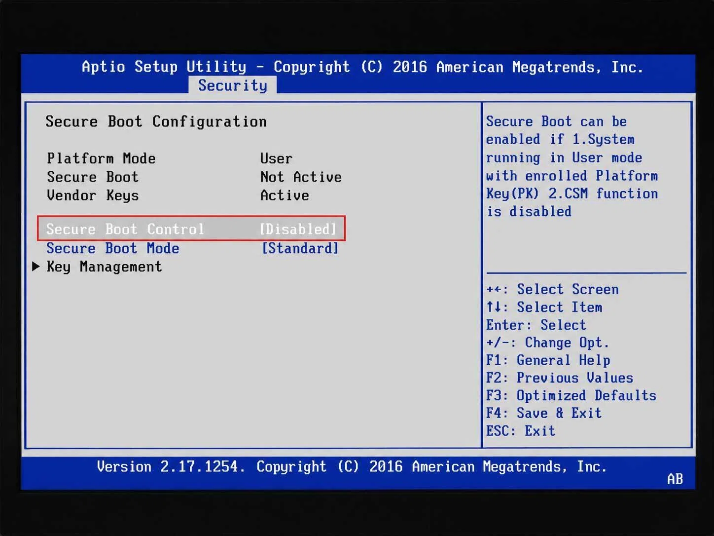Viewport: 714px width, 536px height.
Task: Click the Aptio Setup Utility title text
Action: (362, 67)
